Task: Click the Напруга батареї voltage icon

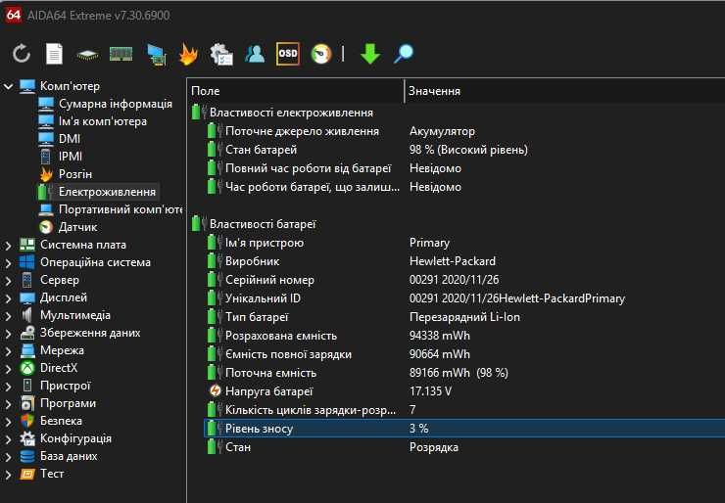Action: (215, 390)
